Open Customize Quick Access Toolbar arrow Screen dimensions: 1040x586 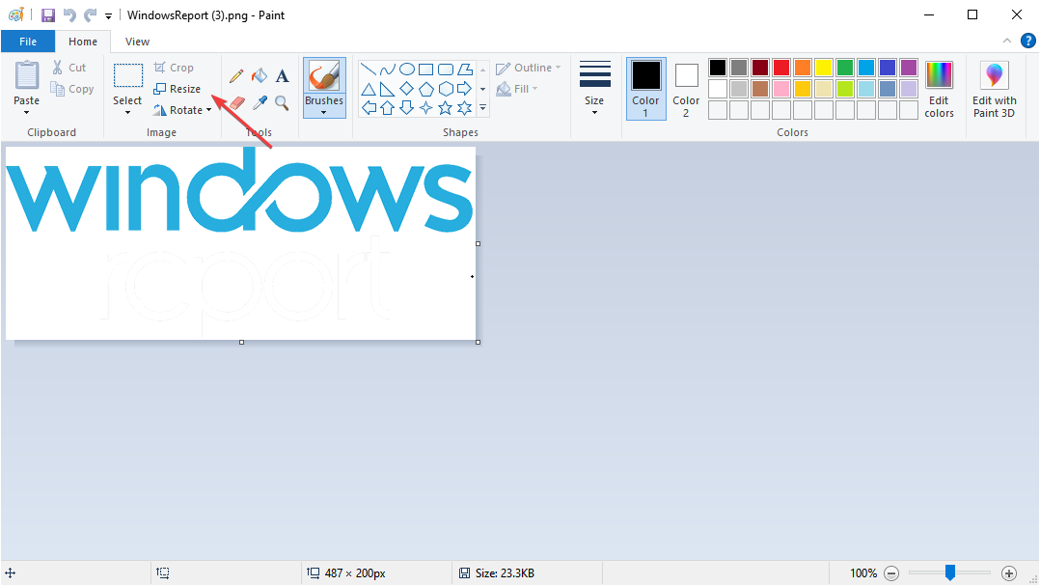[x=108, y=15]
